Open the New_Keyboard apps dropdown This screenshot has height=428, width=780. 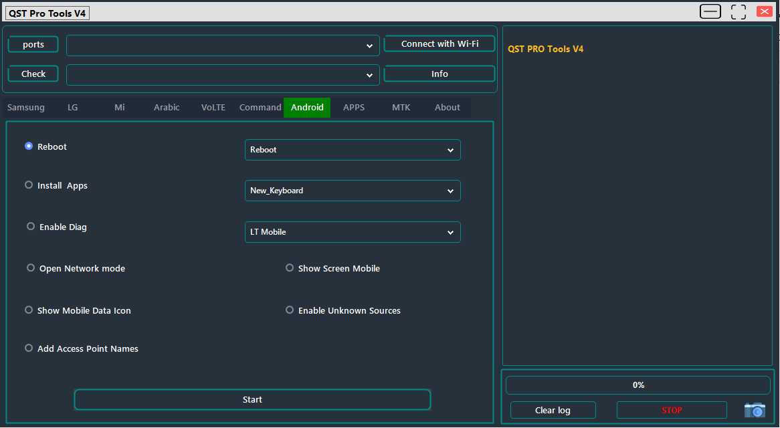pos(352,191)
